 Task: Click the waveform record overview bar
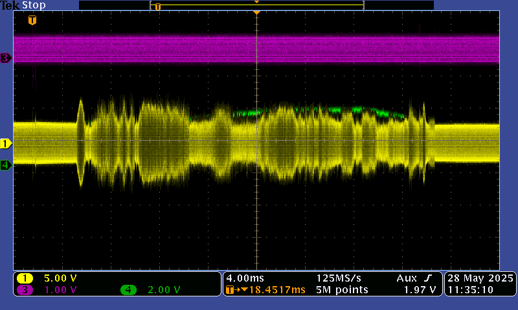[x=256, y=5]
